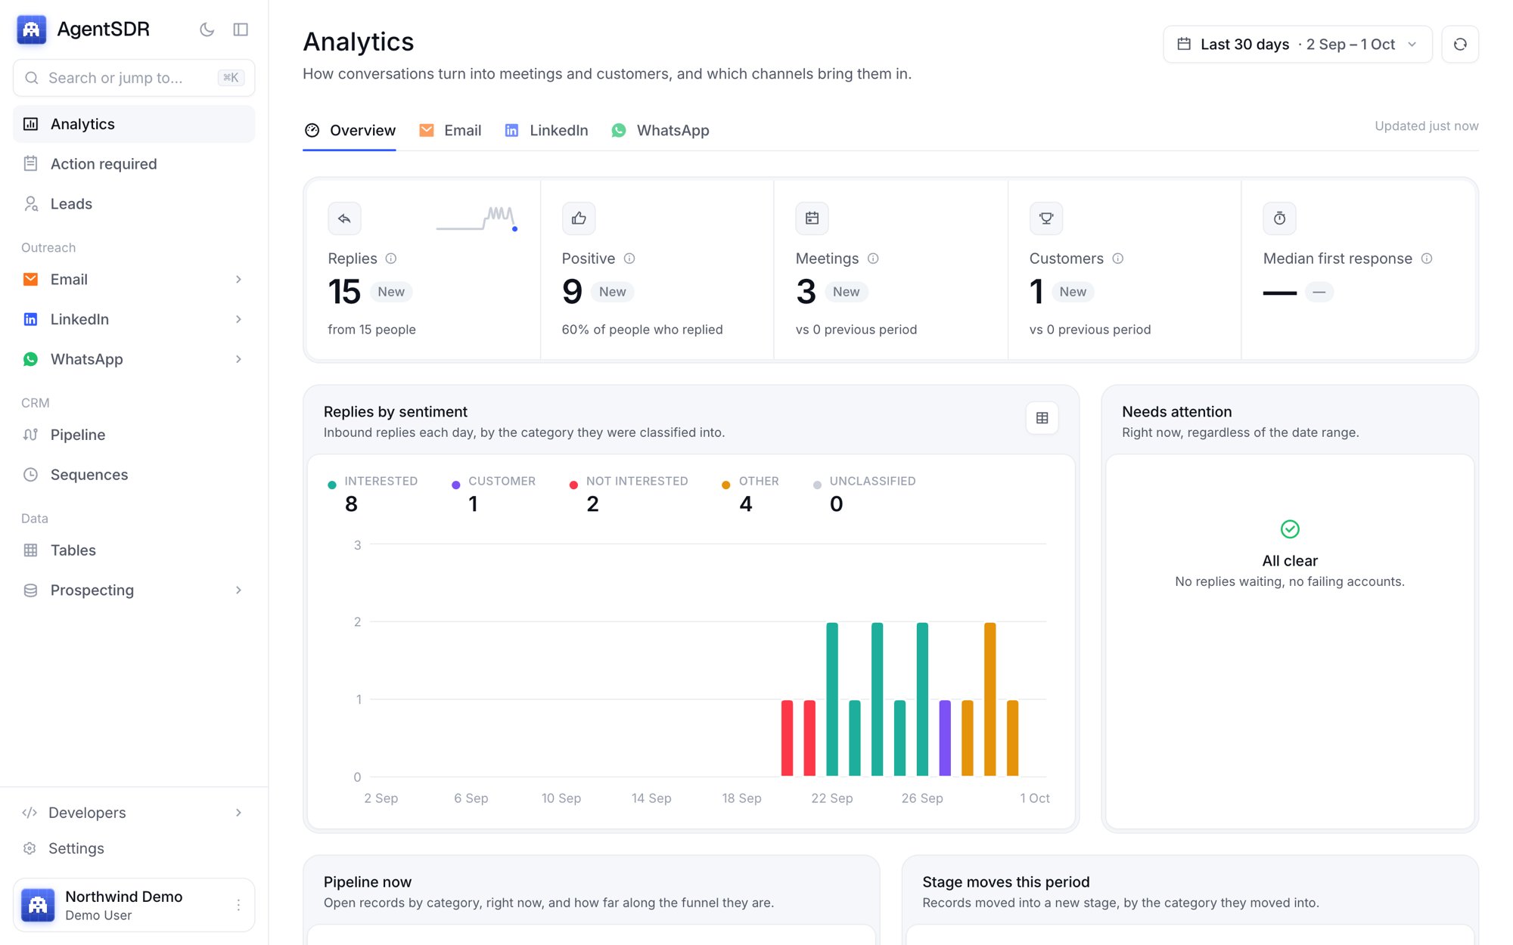This screenshot has width=1513, height=945.
Task: Expand the Developers chevron
Action: (238, 813)
